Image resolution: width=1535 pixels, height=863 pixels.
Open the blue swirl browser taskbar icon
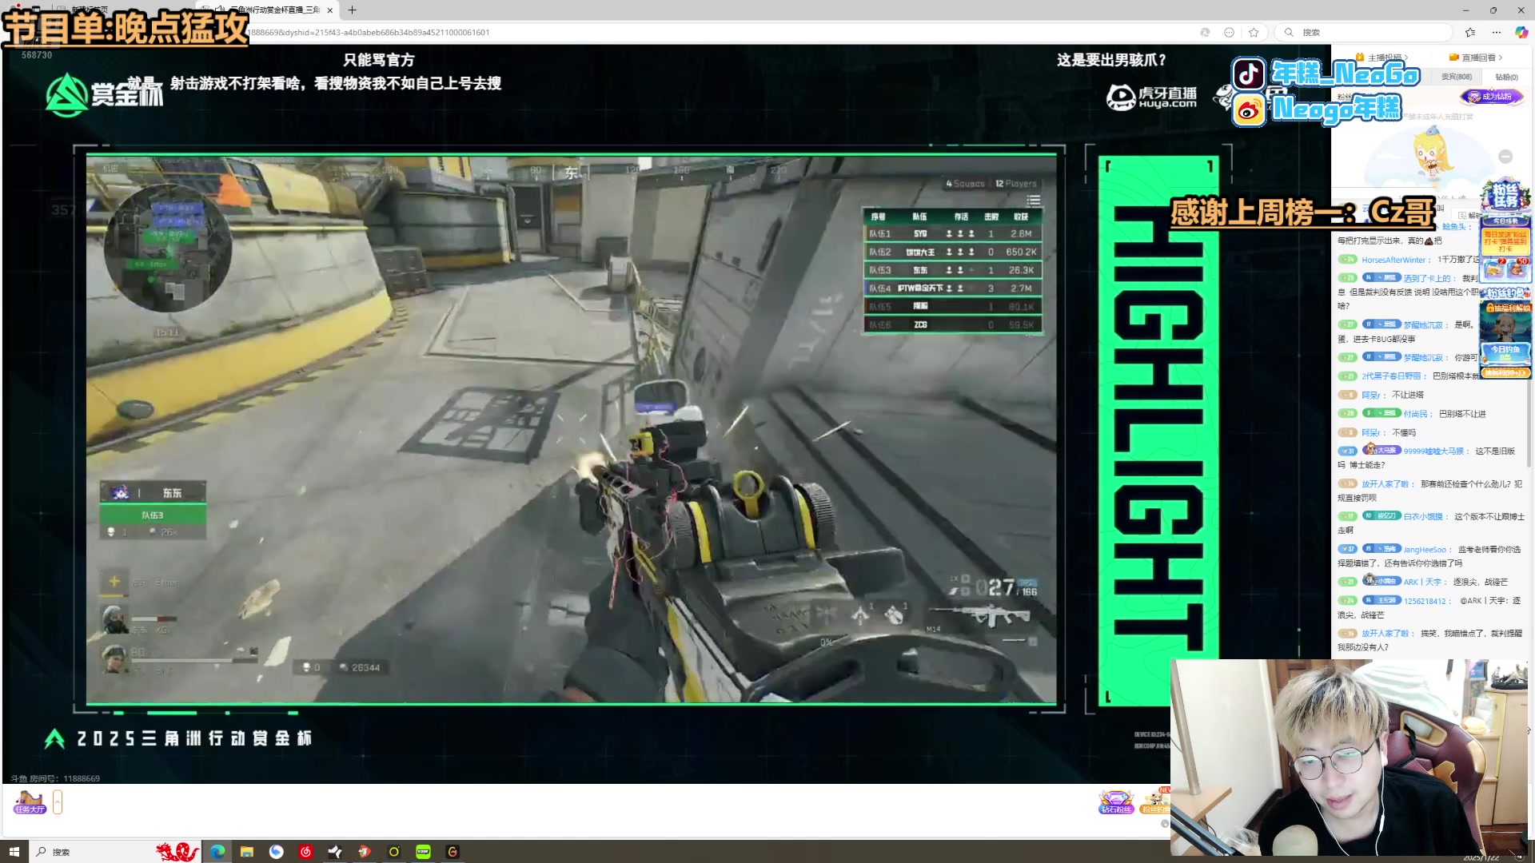(277, 852)
